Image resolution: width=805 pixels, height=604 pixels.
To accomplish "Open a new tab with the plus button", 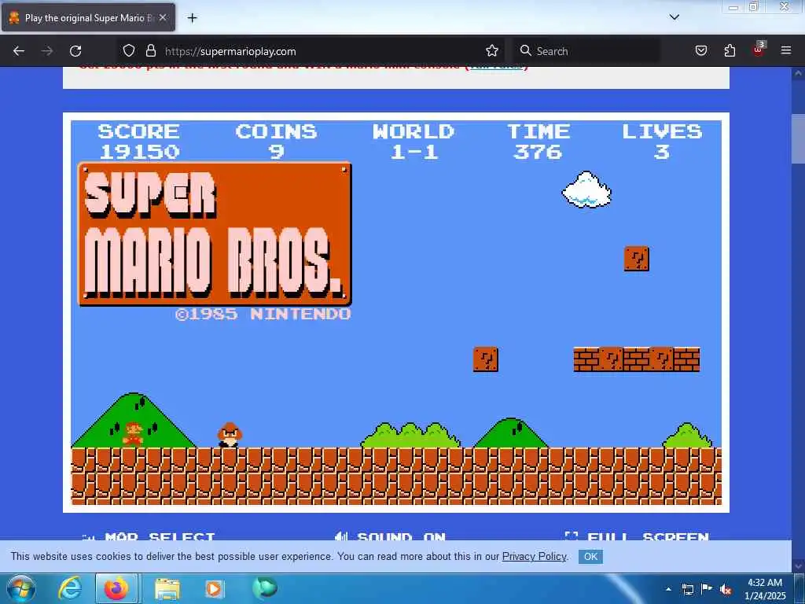I will pyautogui.click(x=192, y=18).
